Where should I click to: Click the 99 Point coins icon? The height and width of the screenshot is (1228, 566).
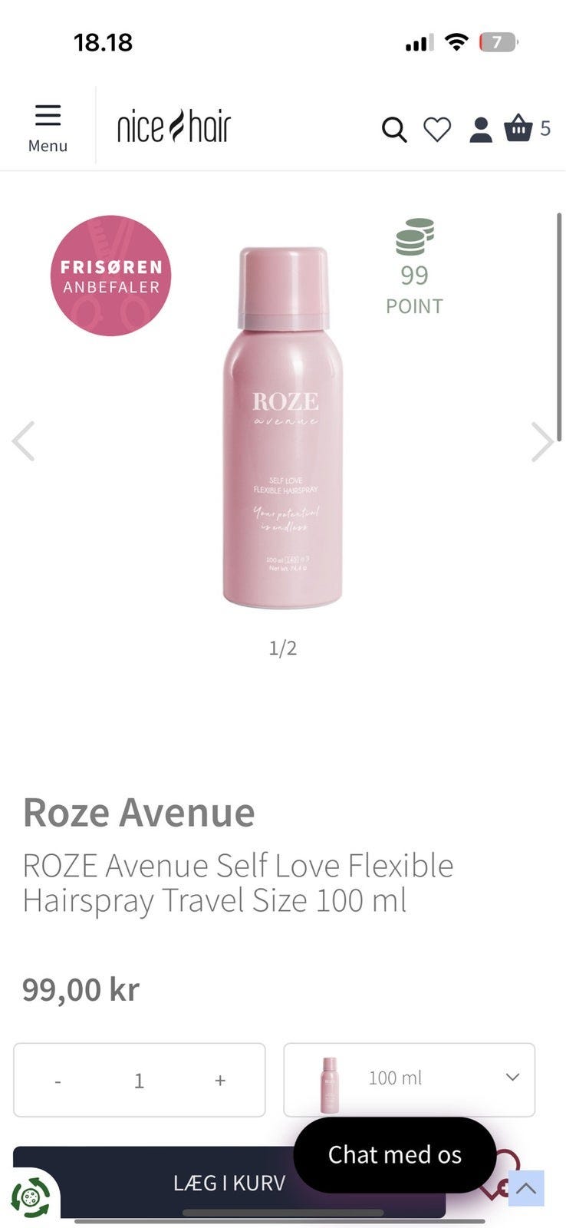click(415, 237)
